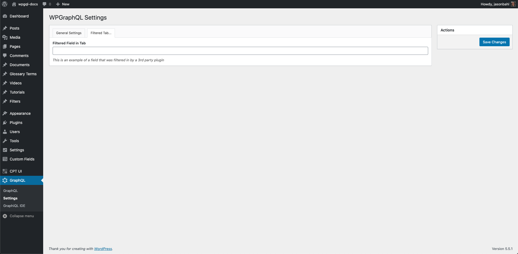
Task: Open the CPT UI menu label
Action: click(x=16, y=171)
